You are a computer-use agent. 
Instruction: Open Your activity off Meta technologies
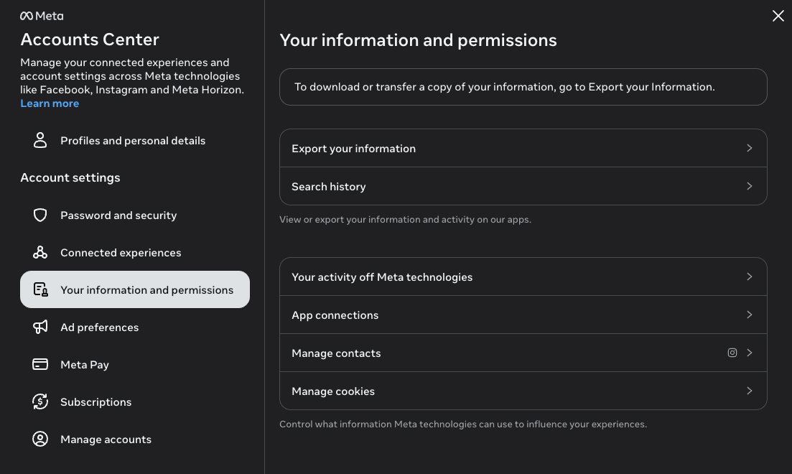click(x=523, y=276)
